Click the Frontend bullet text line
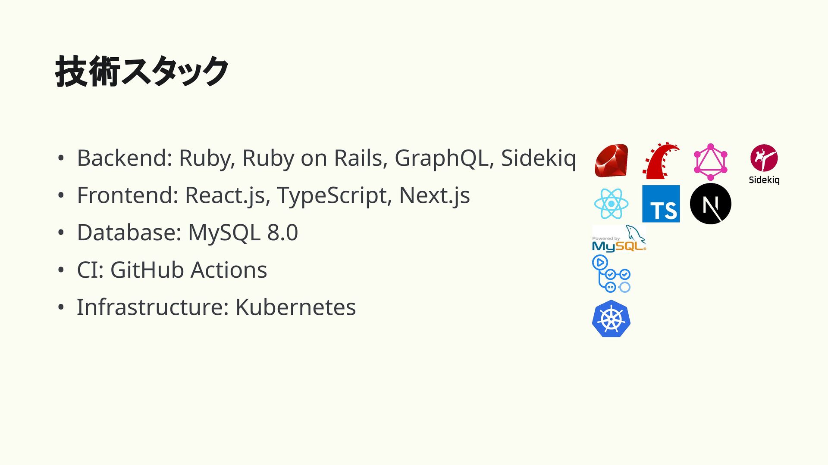 click(273, 195)
